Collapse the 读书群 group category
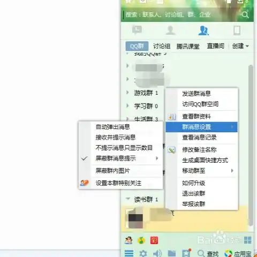The height and width of the screenshot is (257, 257). (128, 199)
